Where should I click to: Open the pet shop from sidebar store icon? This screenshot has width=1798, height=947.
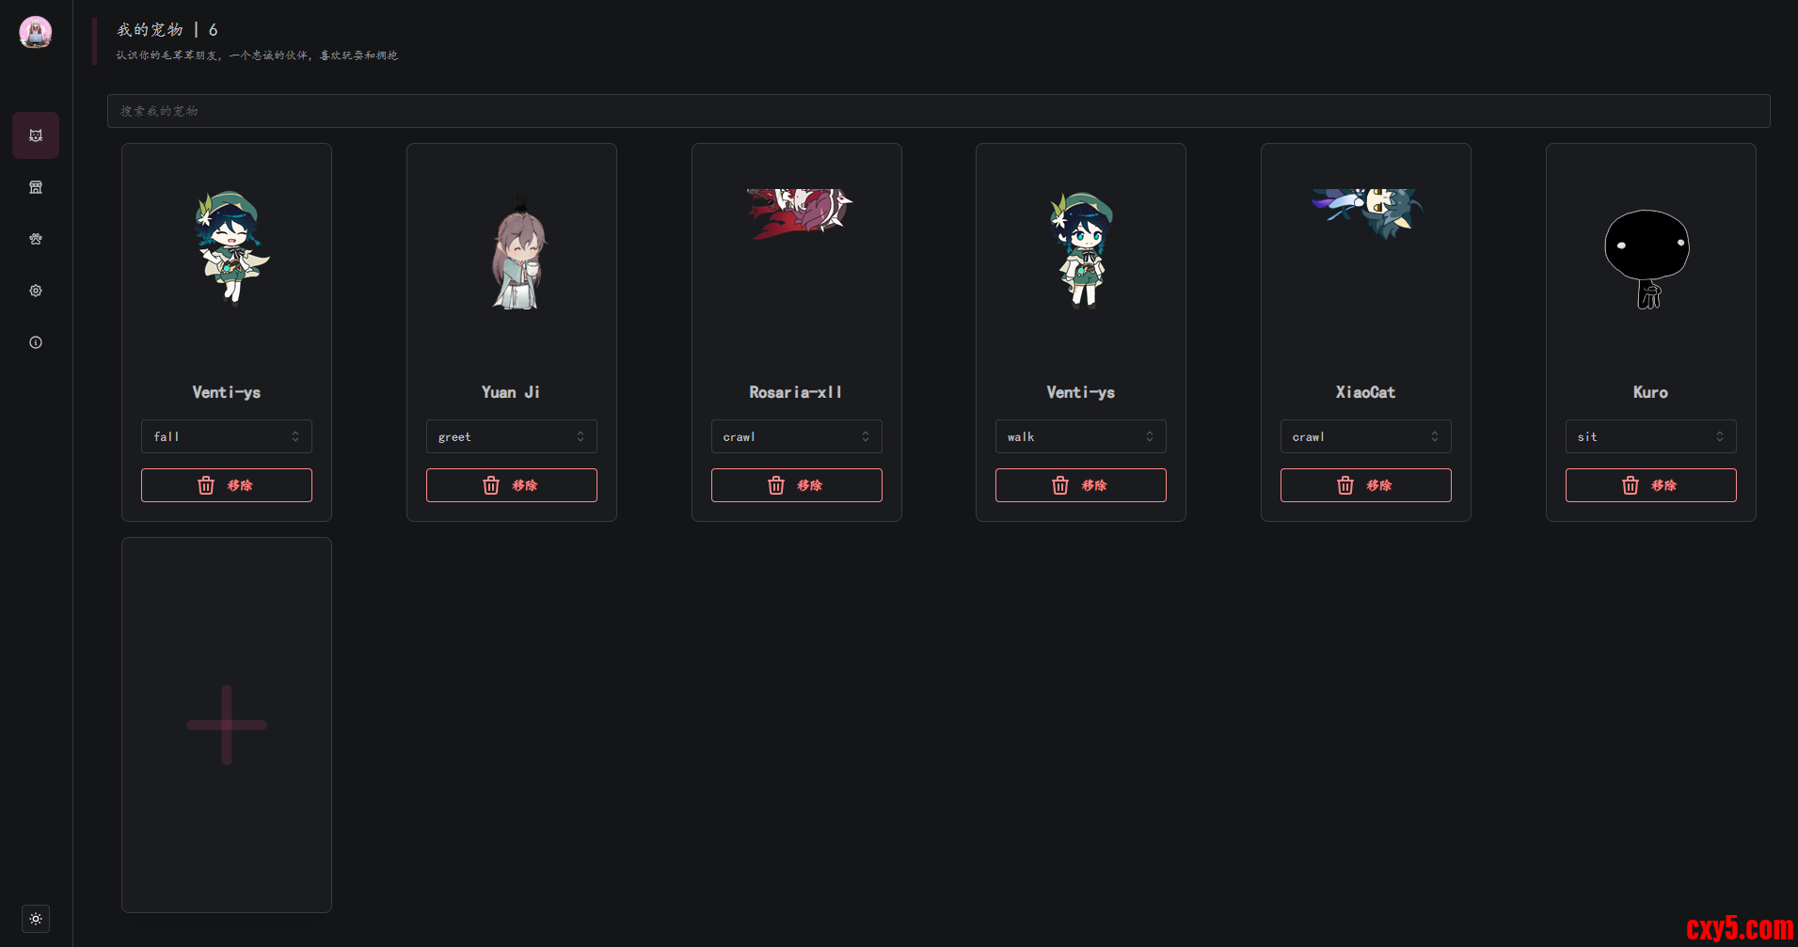36,187
